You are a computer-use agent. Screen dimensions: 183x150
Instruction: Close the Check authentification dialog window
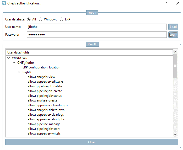(178, 3)
